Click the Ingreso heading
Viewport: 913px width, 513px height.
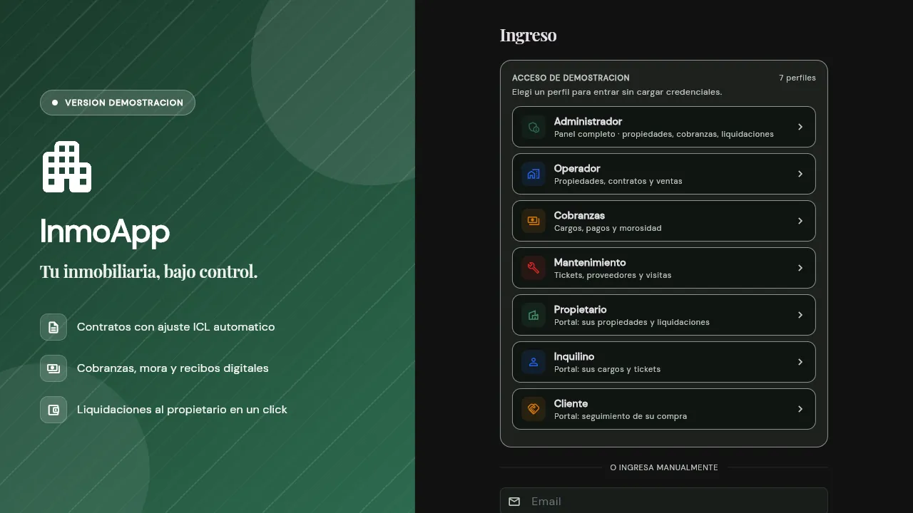528,35
